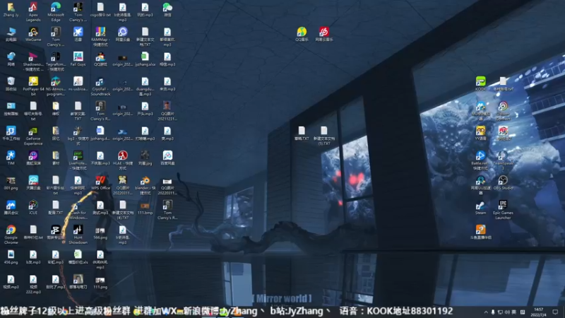Viewport: 565px width, 318px height.
Task: Select the 566.png image file
Action: click(100, 232)
